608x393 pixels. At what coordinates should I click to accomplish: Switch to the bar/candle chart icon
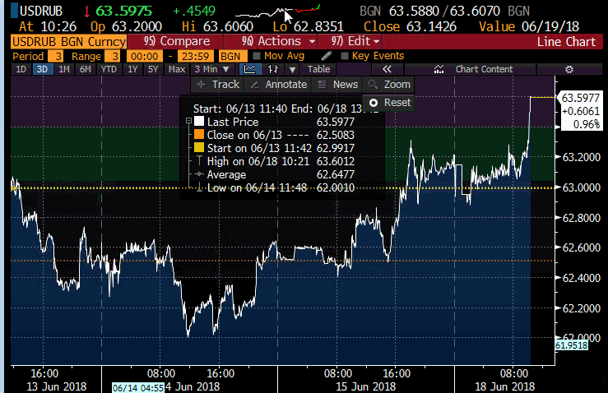click(x=273, y=69)
